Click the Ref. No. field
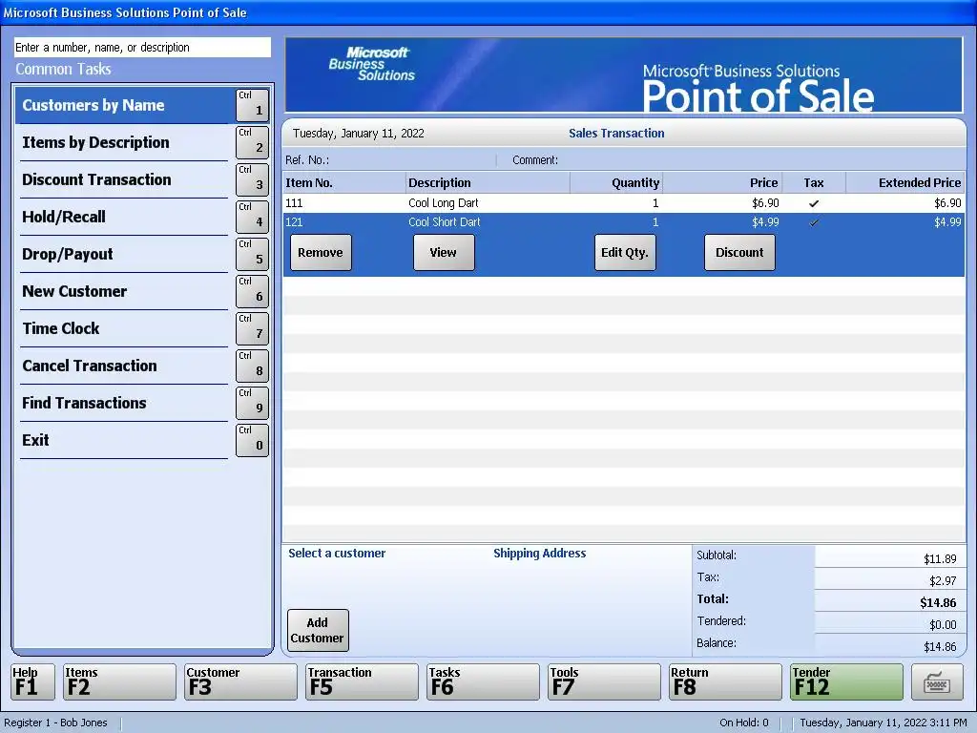Screen dimensions: 977x733 coord(389,160)
